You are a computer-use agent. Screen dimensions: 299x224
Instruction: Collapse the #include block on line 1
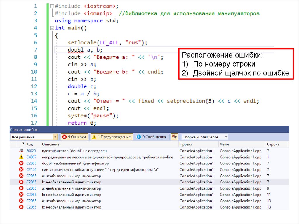point(52,6)
